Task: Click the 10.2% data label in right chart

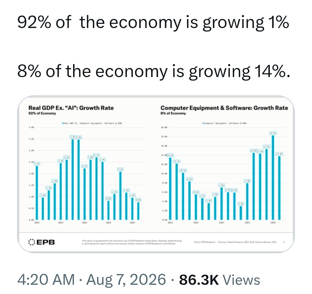Action: [x=183, y=171]
